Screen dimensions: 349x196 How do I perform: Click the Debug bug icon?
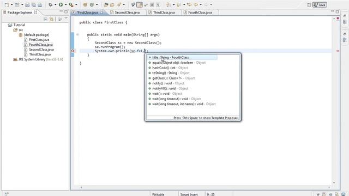tap(51, 5)
